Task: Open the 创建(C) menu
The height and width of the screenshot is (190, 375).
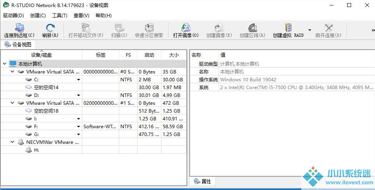Action: pos(38,16)
